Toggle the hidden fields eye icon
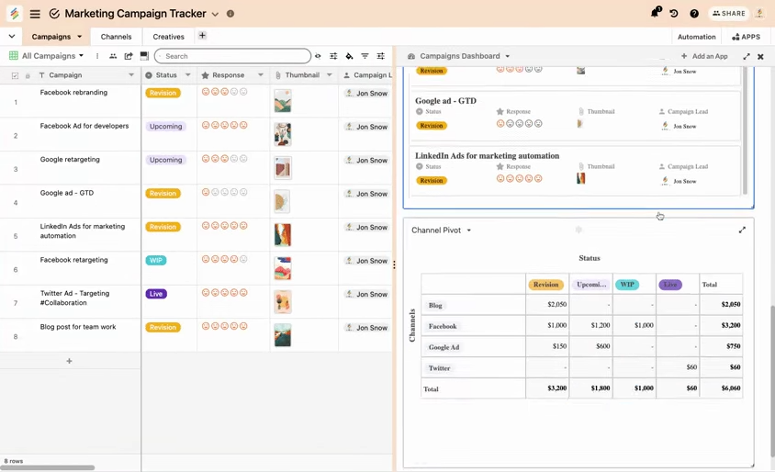This screenshot has height=472, width=775. [318, 56]
